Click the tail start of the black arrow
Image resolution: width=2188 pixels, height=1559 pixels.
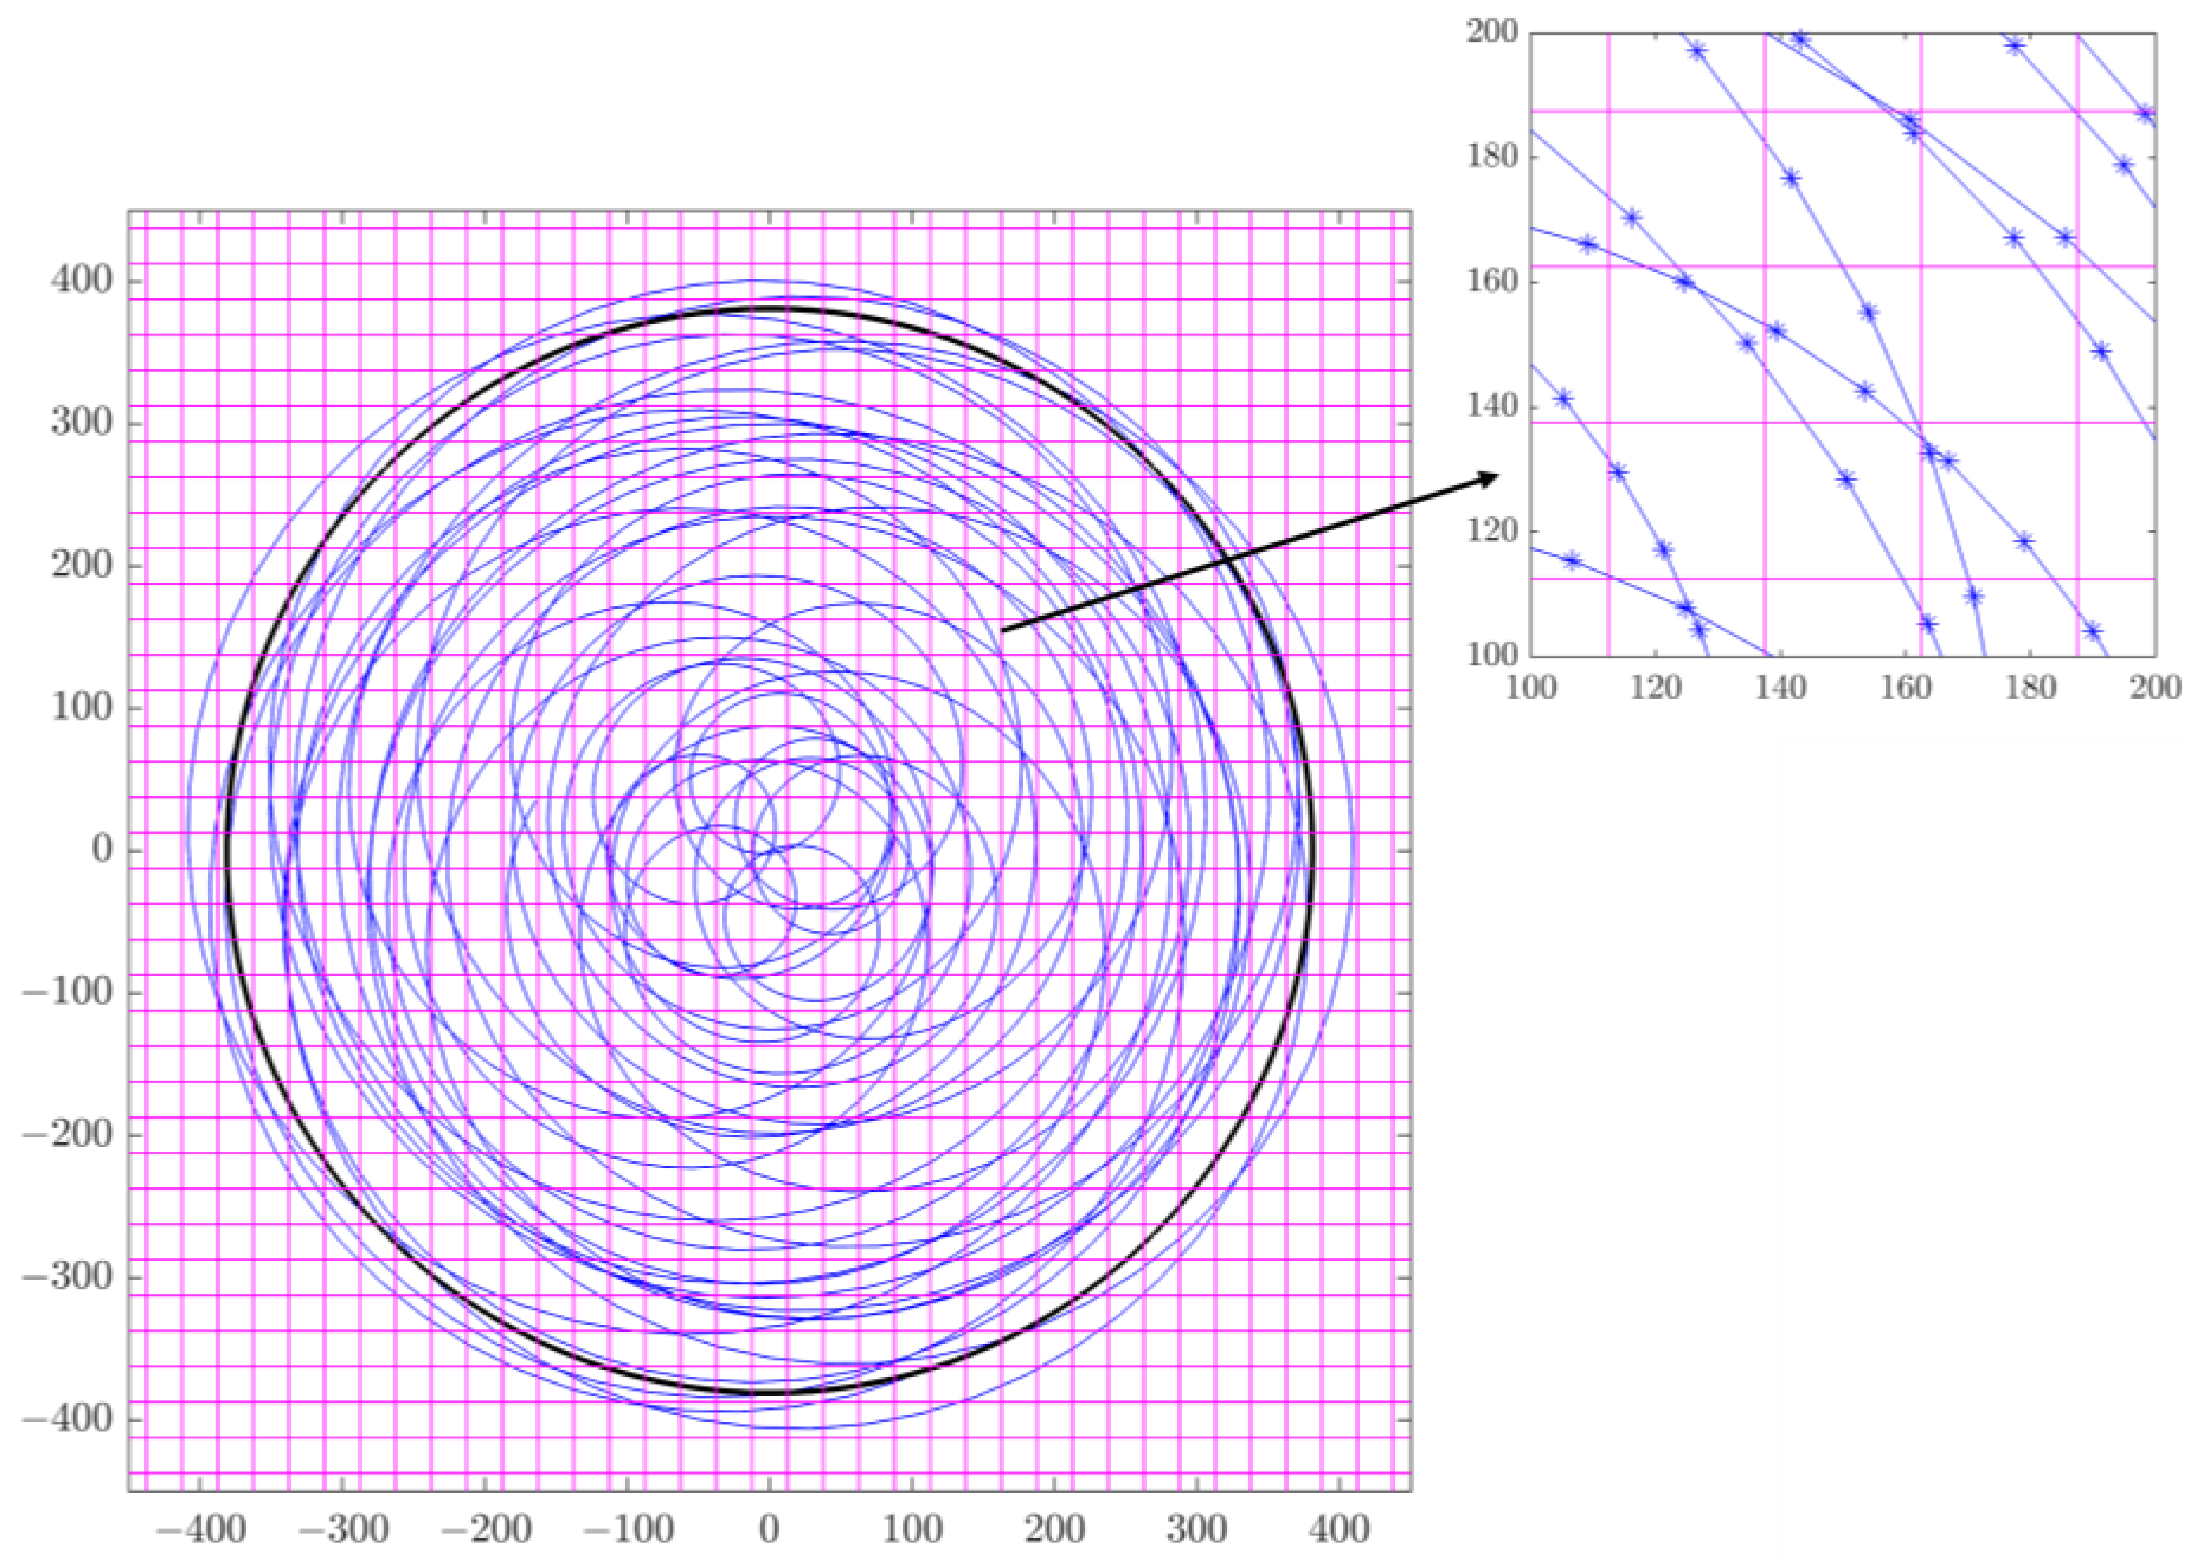tap(1002, 631)
